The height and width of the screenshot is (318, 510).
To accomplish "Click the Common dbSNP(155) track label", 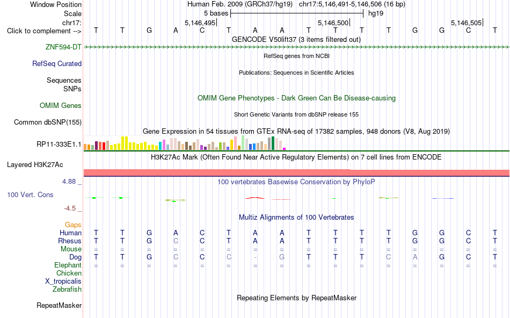I will pyautogui.click(x=48, y=122).
